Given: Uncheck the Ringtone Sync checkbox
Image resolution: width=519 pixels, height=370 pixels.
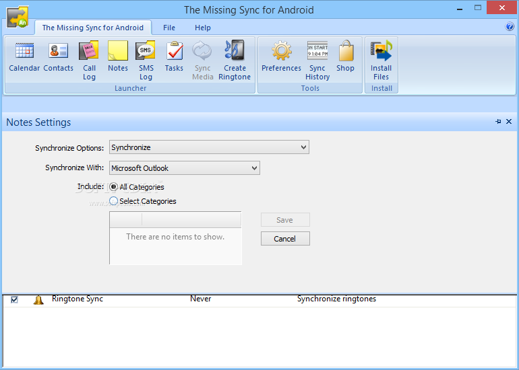Looking at the screenshot, I should pos(14,299).
